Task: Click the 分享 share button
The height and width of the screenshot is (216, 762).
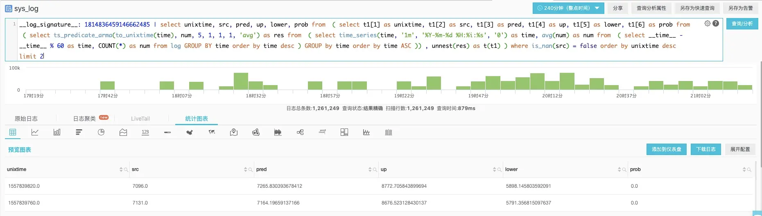Action: (x=618, y=8)
